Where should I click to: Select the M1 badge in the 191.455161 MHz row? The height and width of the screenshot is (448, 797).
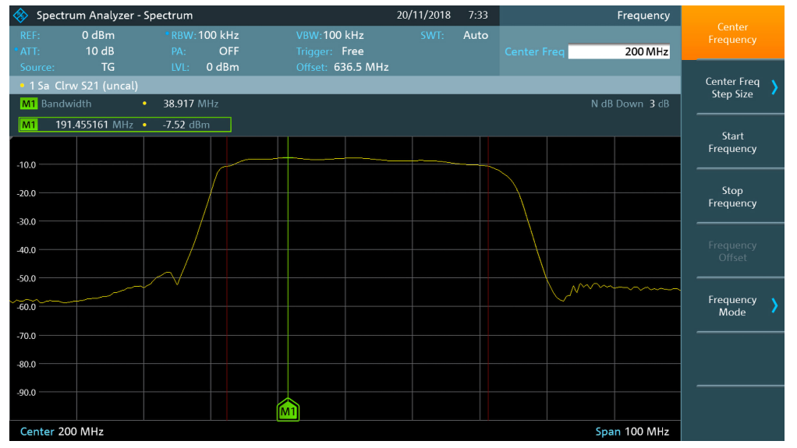(x=29, y=125)
